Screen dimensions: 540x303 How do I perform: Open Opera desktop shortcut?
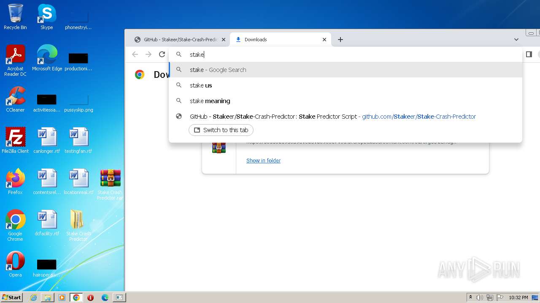(15, 264)
